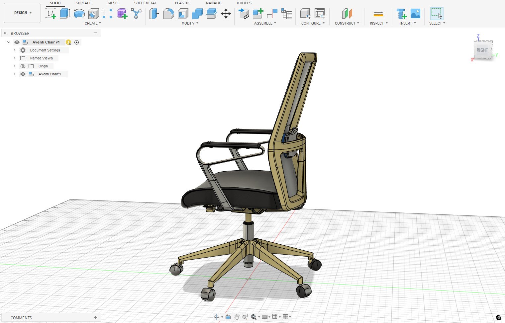Viewport: 505px width, 323px height.
Task: Toggle visibility of Aventi Chair v1 root
Action: [17, 42]
